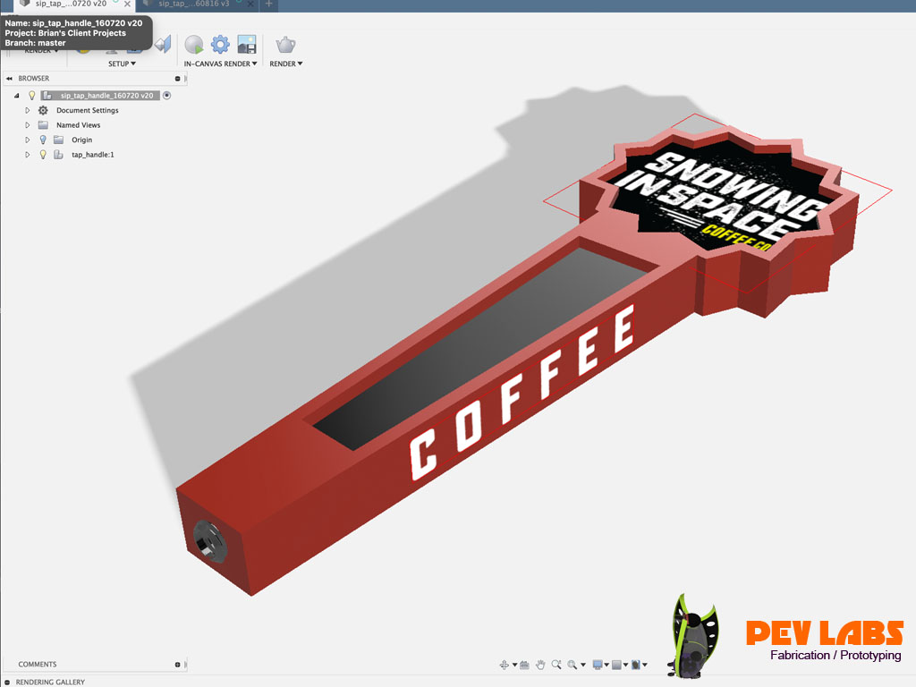
Task: Click the In-Canvas Render start icon
Action: coord(194,44)
